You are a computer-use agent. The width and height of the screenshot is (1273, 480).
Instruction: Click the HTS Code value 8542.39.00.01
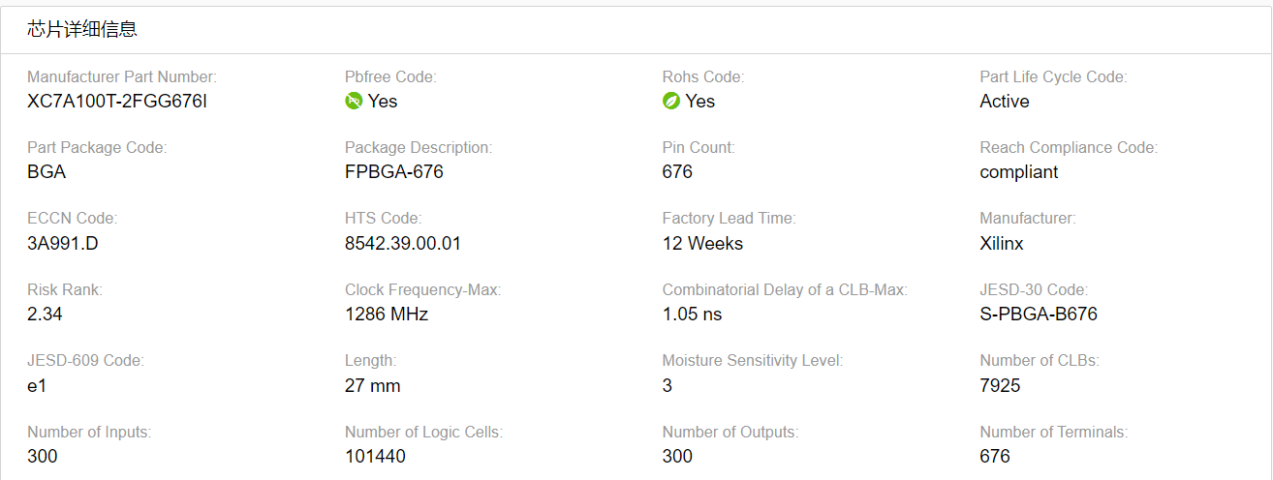(403, 244)
